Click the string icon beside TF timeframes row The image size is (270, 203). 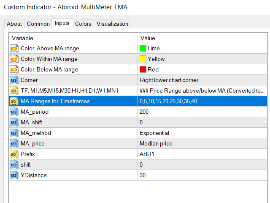click(x=14, y=91)
